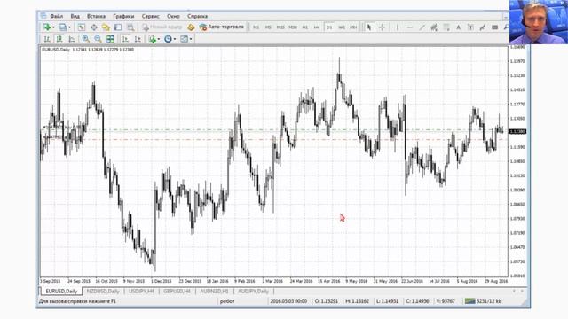Click the webcam video thumbnail
568x319 pixels.
[x=539, y=21]
